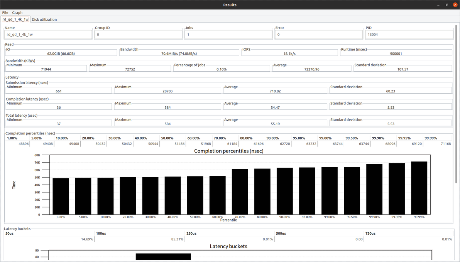The image size is (460, 262).
Task: Close the Results window
Action: [x=455, y=5]
